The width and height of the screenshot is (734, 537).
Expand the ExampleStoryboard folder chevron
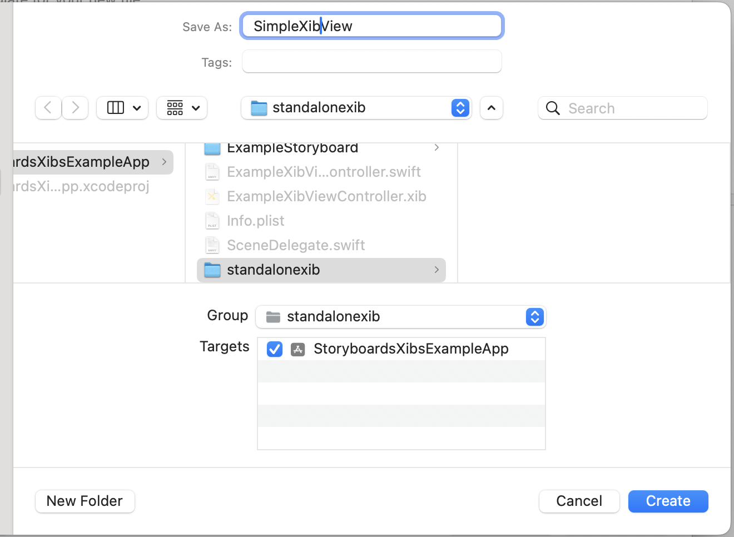[x=437, y=148]
